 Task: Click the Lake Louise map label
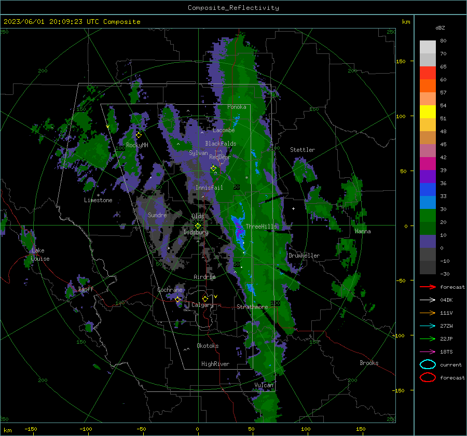(40, 255)
